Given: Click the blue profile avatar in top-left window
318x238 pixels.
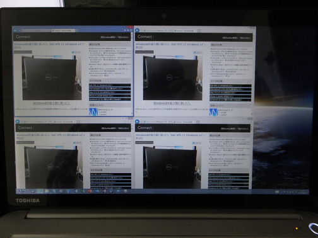Looking at the screenshot, I should point(93,112).
